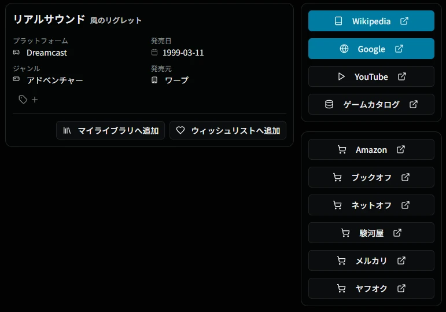Click the cart icon beside ネットオフ

(337, 205)
